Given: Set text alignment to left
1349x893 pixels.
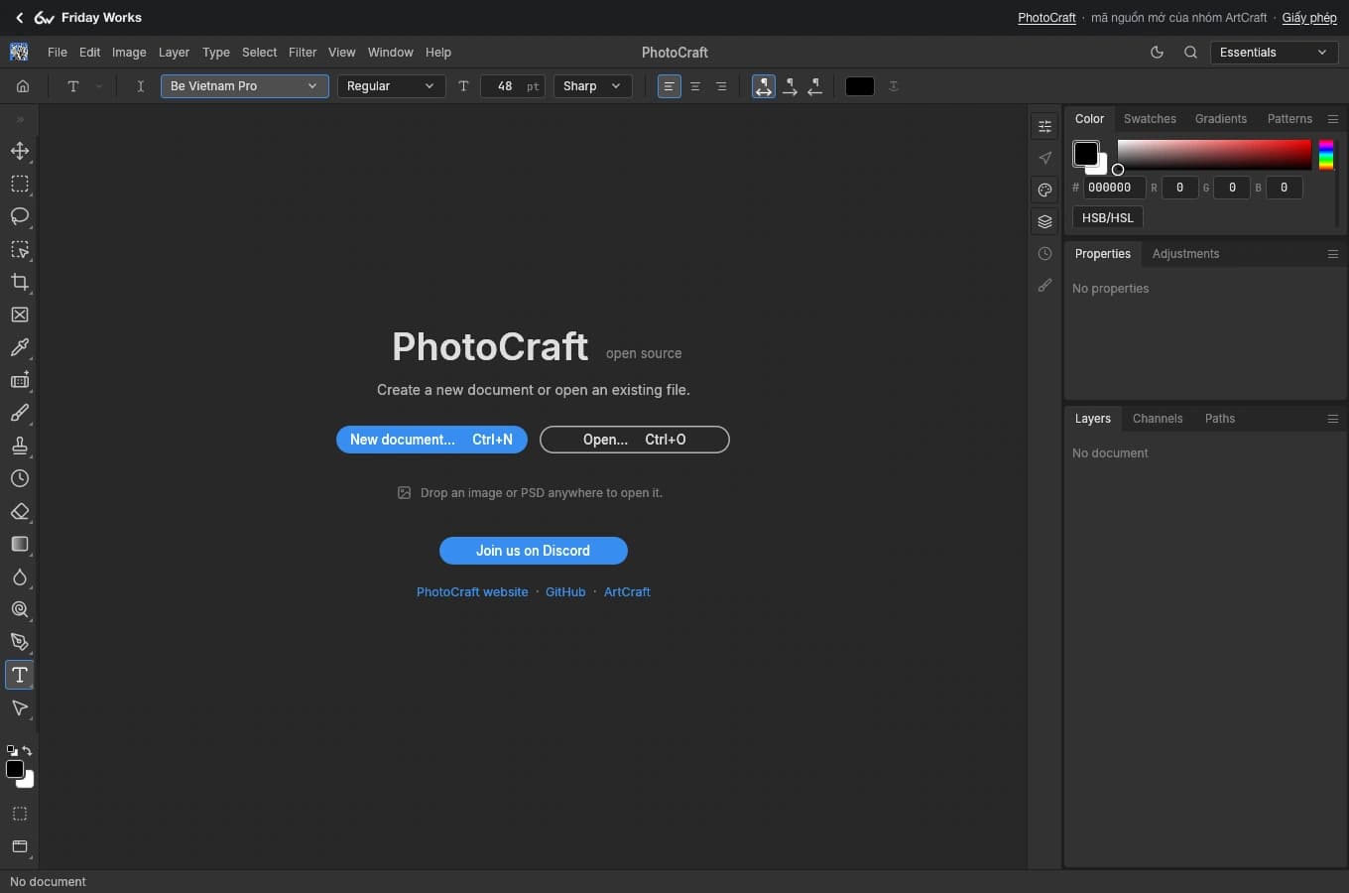Looking at the screenshot, I should (x=670, y=86).
